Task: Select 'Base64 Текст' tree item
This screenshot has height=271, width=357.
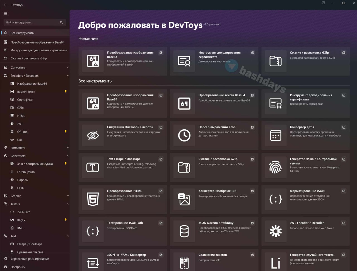Action: [35, 92]
